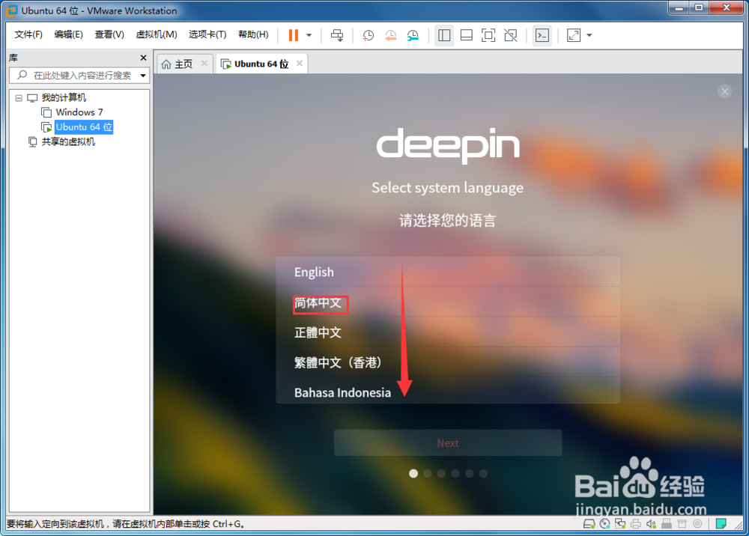This screenshot has width=749, height=536.
Task: Click the CD/DVD drive status icon
Action: (x=604, y=524)
